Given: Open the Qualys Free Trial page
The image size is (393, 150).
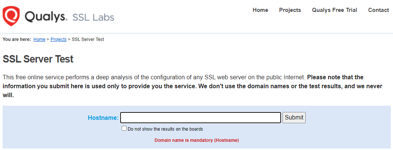Looking at the screenshot, I should pyautogui.click(x=334, y=10).
